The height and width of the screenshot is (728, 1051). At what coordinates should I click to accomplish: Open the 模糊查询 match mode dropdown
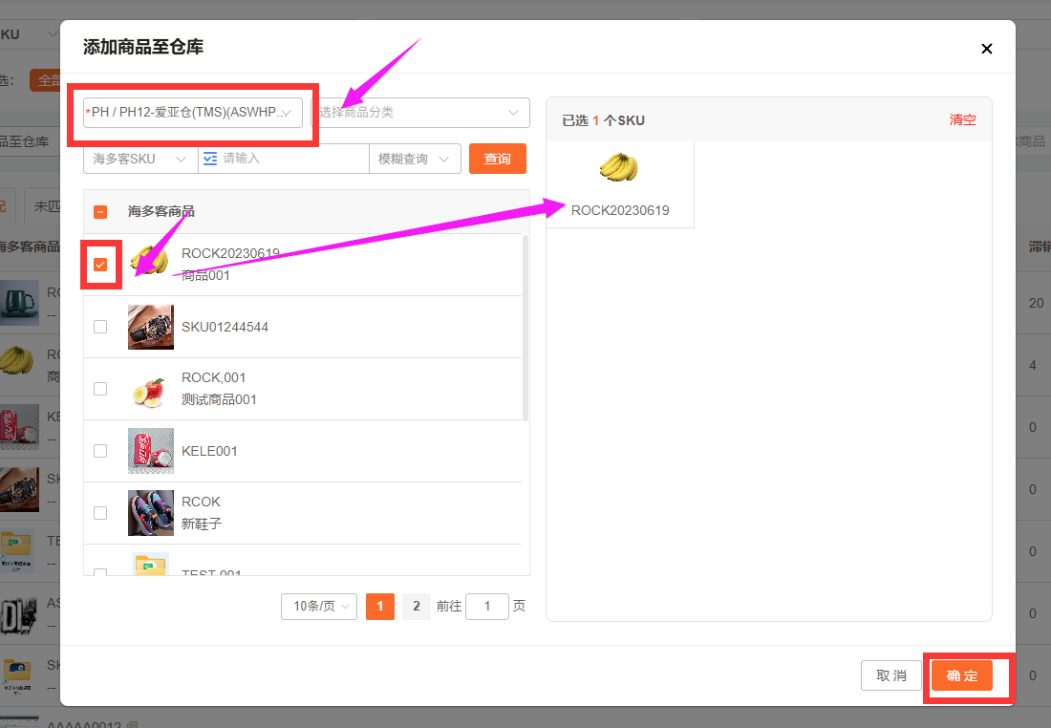(x=414, y=159)
